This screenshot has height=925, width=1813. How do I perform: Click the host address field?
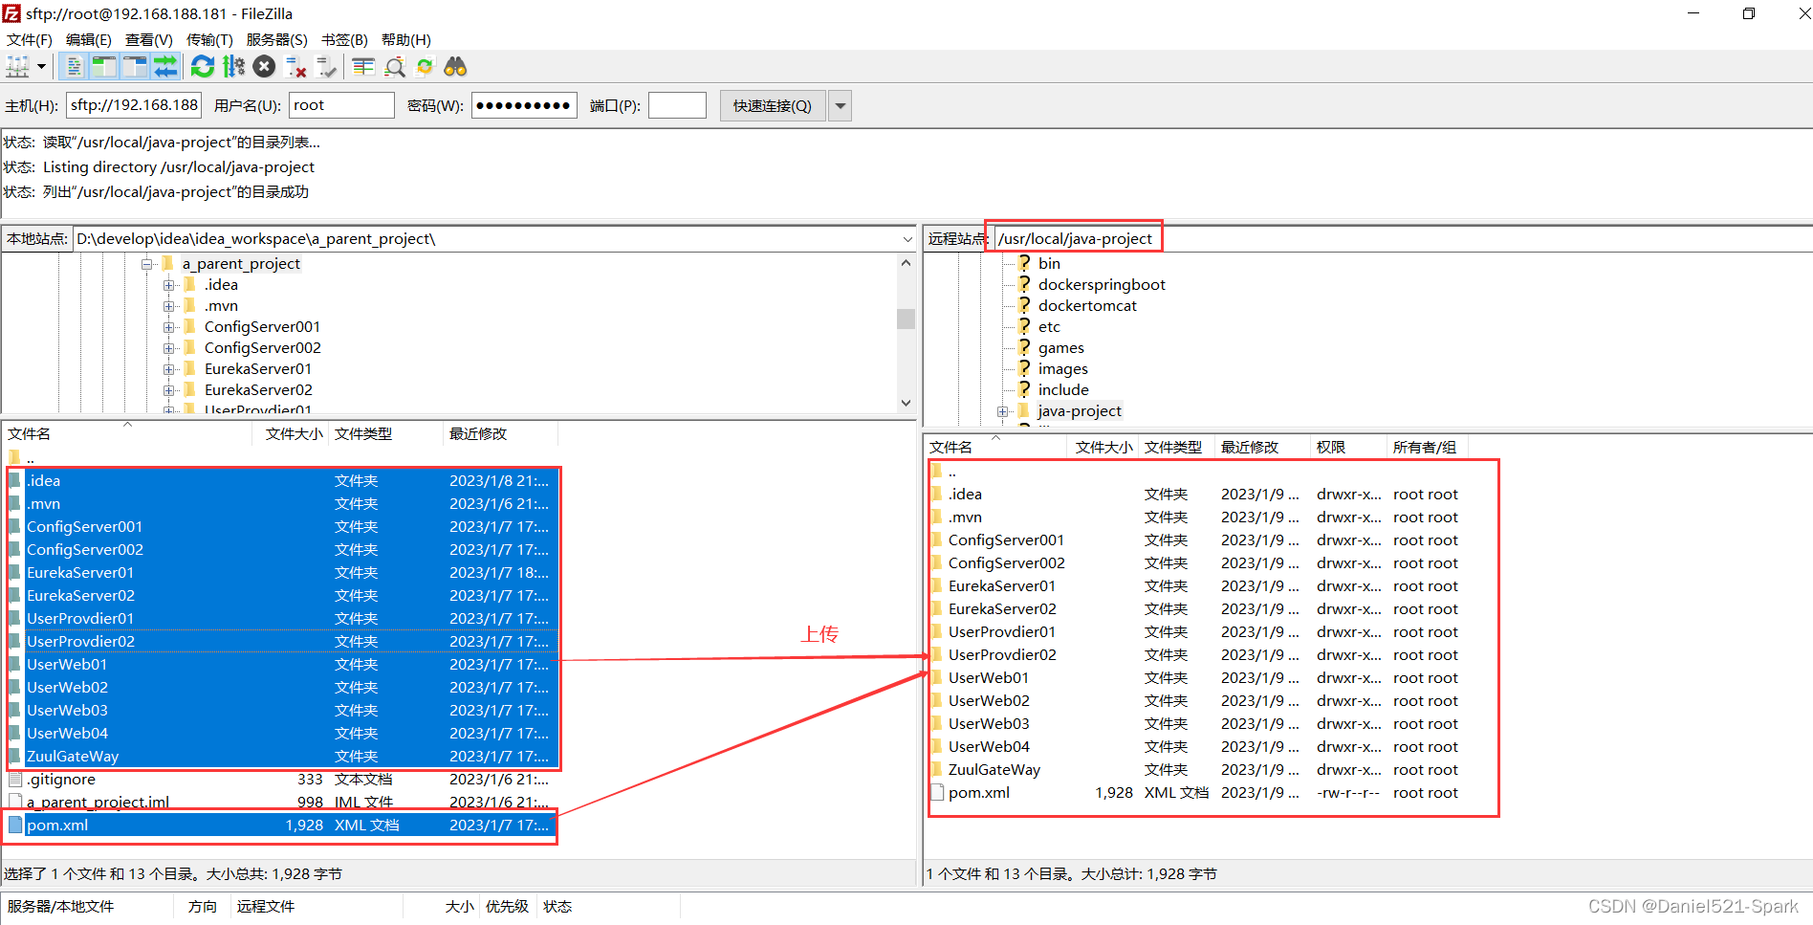[134, 105]
